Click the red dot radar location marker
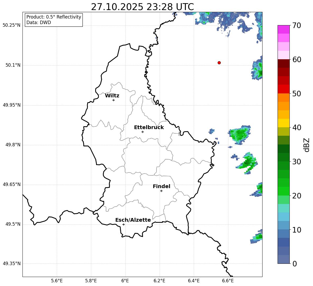 pos(219,63)
